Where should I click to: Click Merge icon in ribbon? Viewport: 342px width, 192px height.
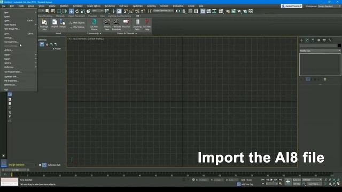[63, 23]
